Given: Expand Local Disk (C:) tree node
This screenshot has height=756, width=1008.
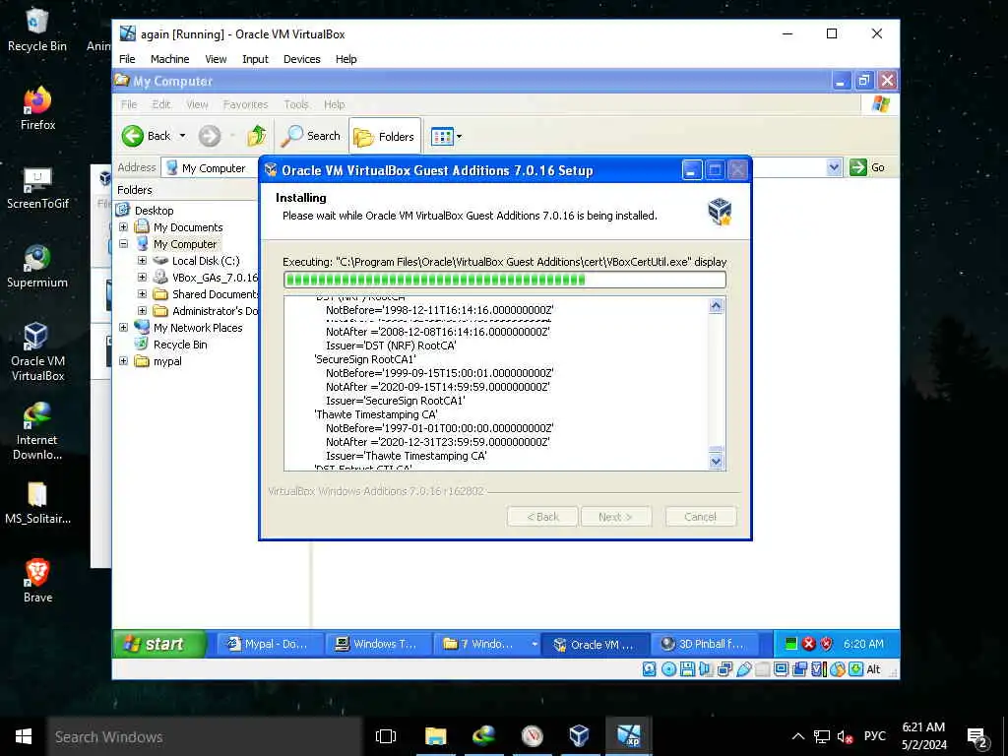Looking at the screenshot, I should coord(142,260).
